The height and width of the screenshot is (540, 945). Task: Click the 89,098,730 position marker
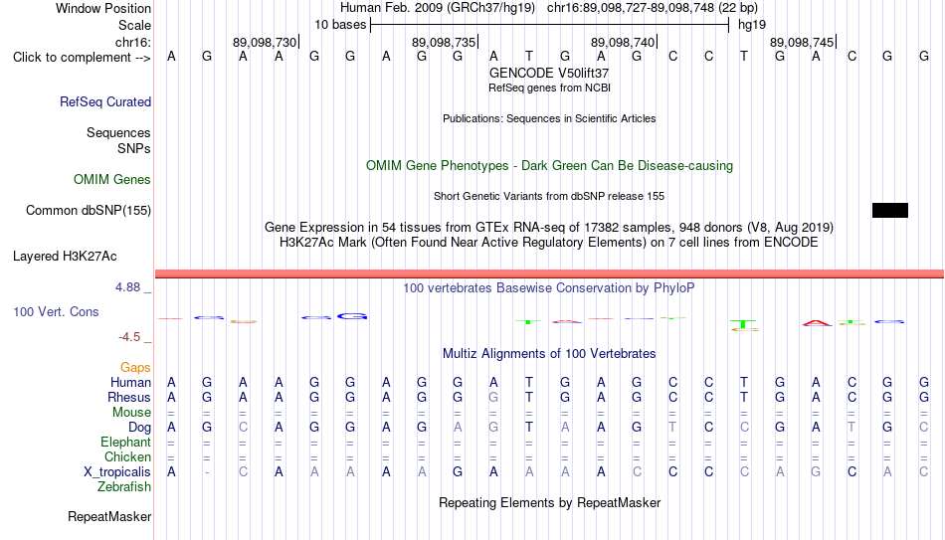(266, 42)
